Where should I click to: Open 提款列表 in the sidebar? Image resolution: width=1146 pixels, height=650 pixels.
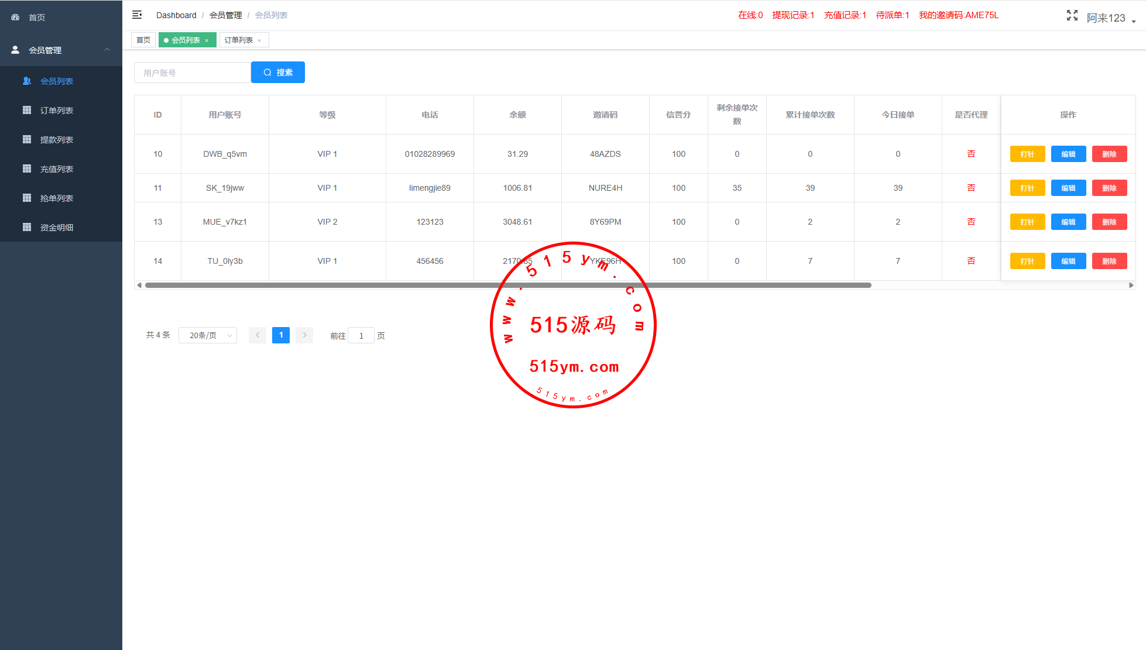[x=56, y=140]
